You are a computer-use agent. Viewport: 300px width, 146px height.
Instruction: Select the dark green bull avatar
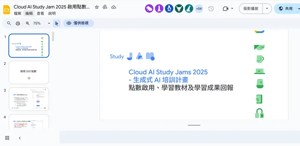pos(179,9)
